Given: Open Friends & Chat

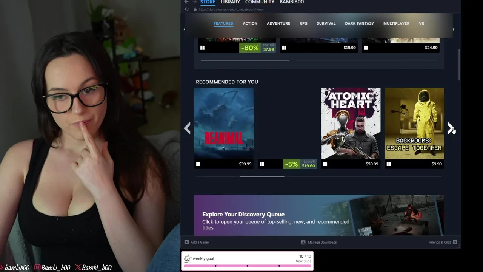Looking at the screenshot, I should (x=440, y=242).
